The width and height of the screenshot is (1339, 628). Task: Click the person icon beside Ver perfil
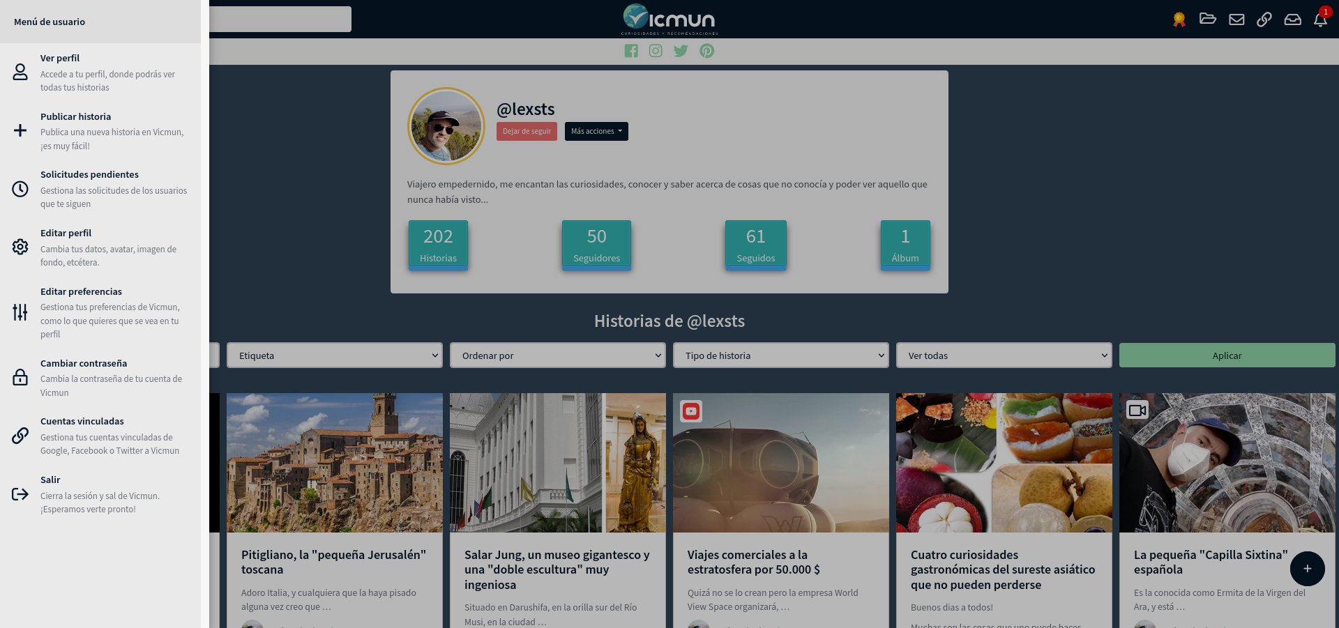[x=20, y=72]
